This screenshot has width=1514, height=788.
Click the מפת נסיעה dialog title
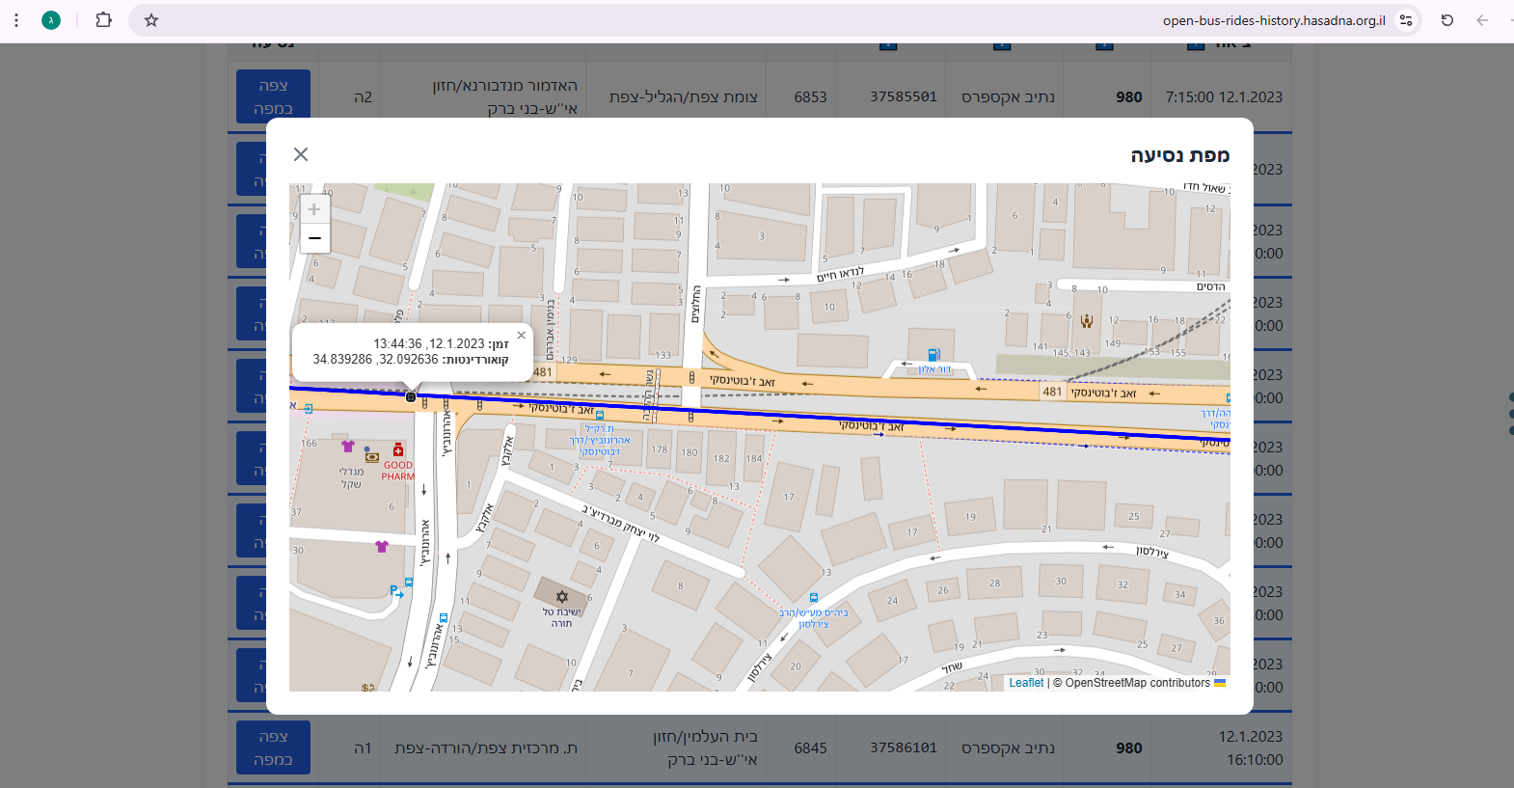click(x=1180, y=155)
